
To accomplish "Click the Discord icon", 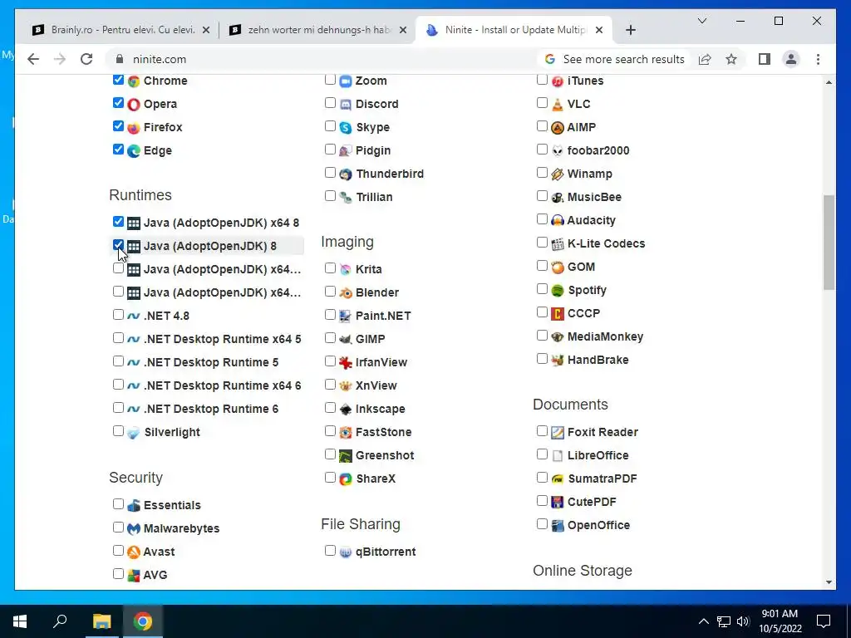I will 346,104.
